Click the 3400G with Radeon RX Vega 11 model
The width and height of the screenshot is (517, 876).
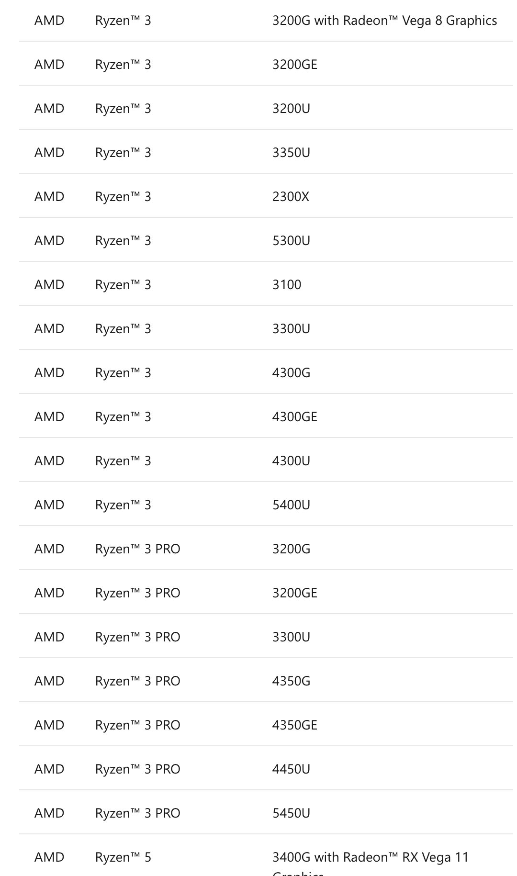[370, 857]
